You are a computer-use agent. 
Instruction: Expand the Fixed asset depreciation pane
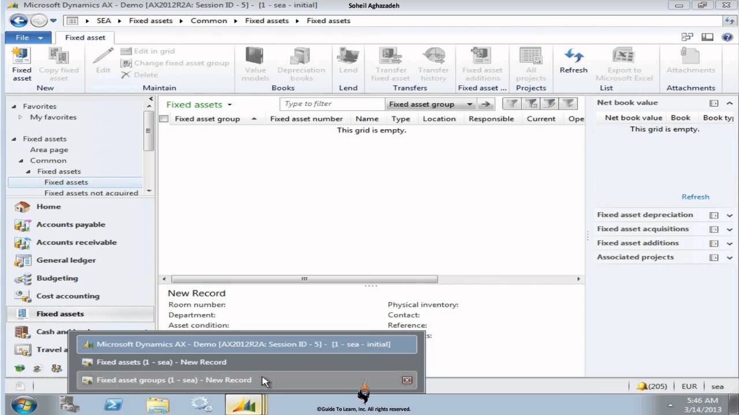click(730, 215)
